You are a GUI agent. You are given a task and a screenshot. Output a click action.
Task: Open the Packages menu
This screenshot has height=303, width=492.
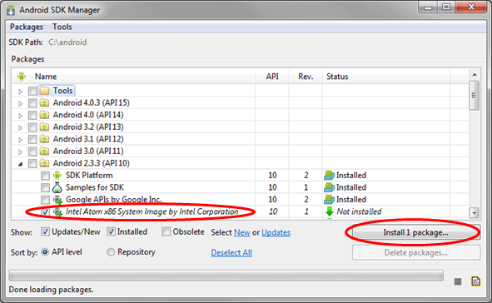tap(27, 27)
